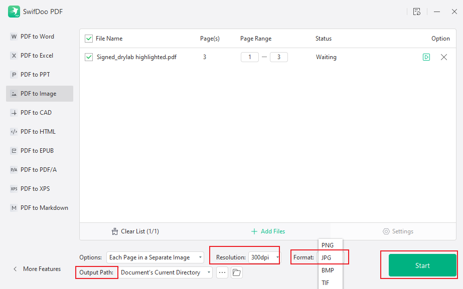
Task: Open the Options conversion mode dropdown
Action: [155, 257]
